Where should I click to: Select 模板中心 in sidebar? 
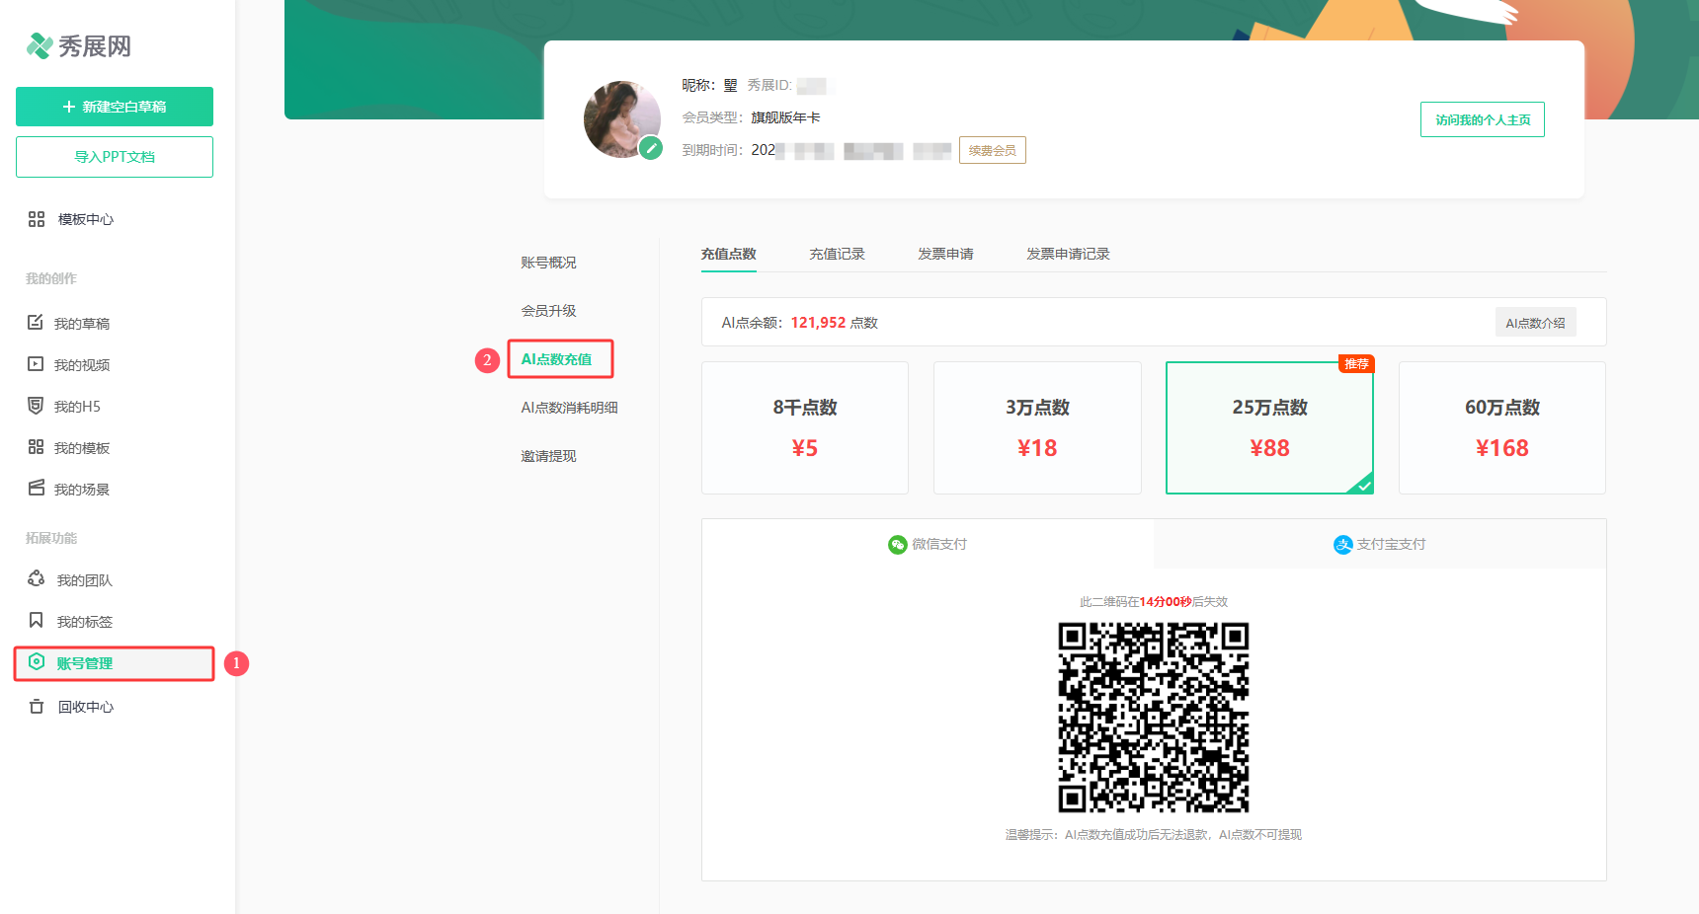[86, 219]
